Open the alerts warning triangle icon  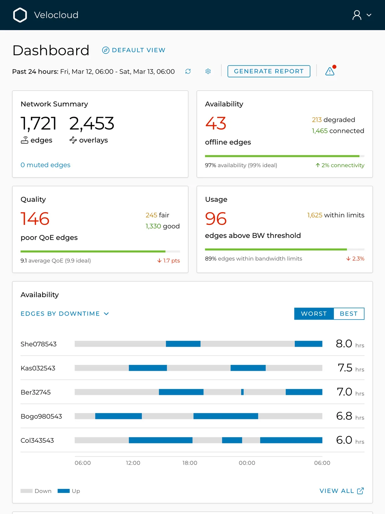tap(330, 71)
